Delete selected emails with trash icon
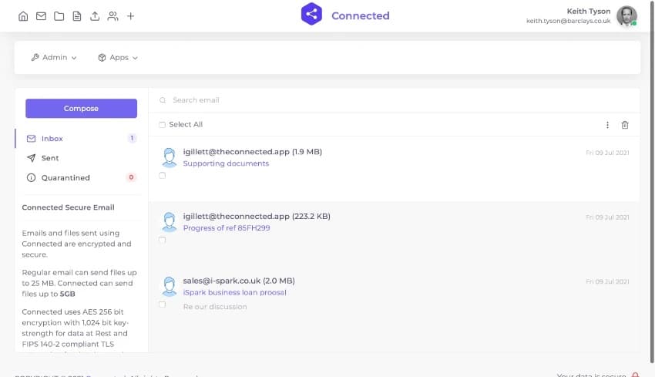This screenshot has width=655, height=377. pyautogui.click(x=625, y=125)
